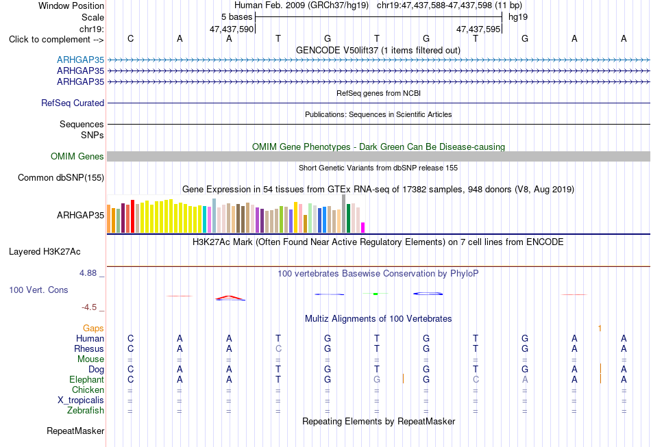Click the -4.5 PhyloP lower scale value

(x=89, y=307)
